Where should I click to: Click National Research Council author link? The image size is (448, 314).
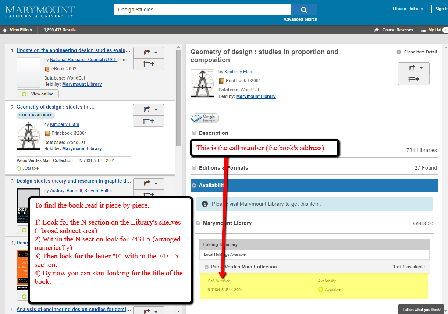point(83,60)
